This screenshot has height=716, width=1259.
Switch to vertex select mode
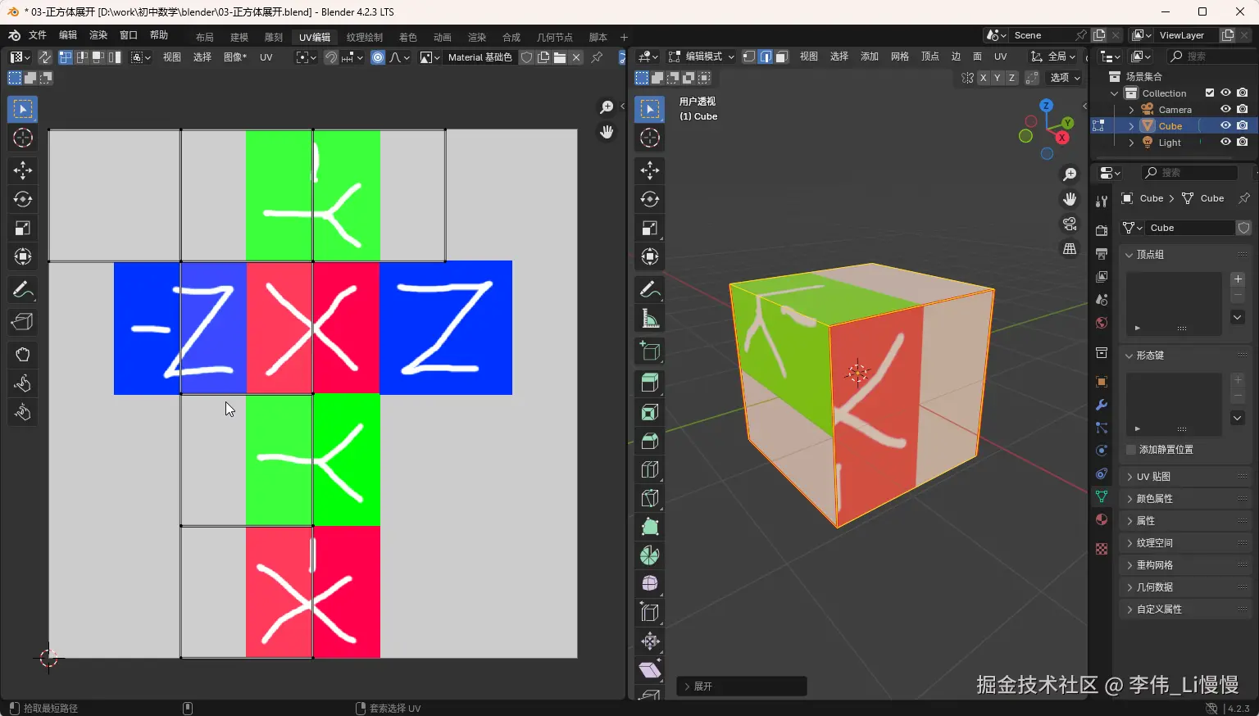[749, 57]
